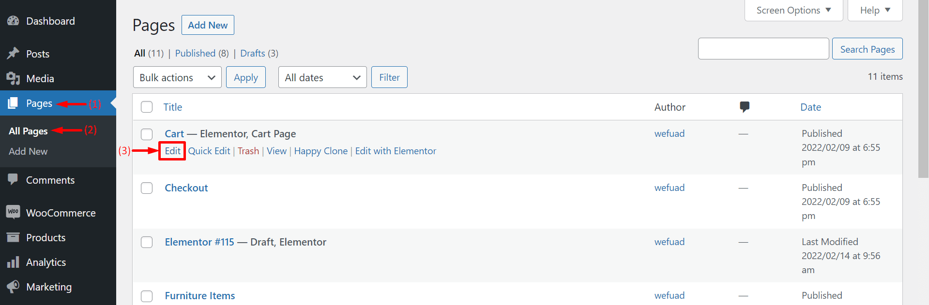Select the Checkout page checkbox
This screenshot has height=305, width=929.
pos(147,188)
